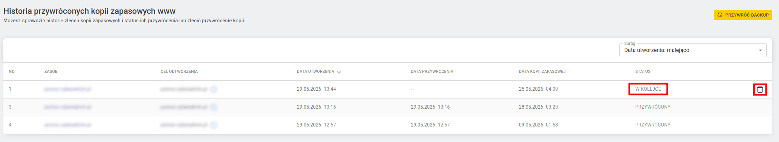Image resolution: width=779 pixels, height=142 pixels.
Task: Click the Cel odtworzenia column header
Action: [179, 72]
